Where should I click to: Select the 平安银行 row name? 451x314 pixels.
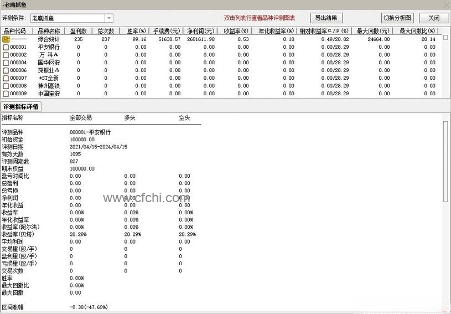tap(49, 47)
